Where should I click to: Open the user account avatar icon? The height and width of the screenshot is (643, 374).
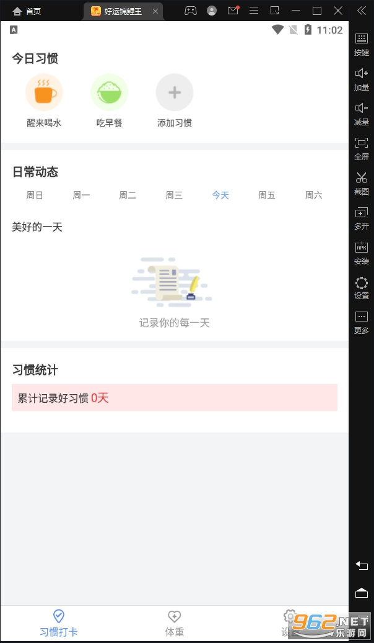[212, 11]
